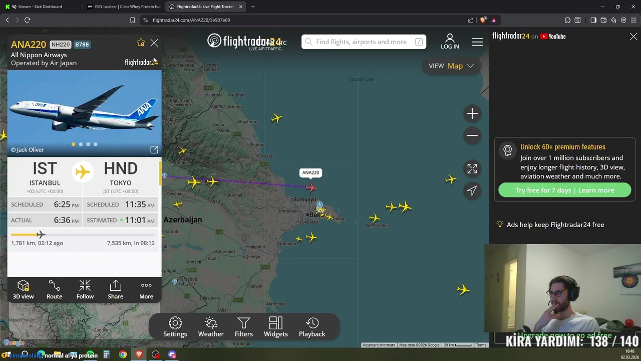Click the Brave Rewards triangle icon
The height and width of the screenshot is (361, 641).
pyautogui.click(x=494, y=20)
